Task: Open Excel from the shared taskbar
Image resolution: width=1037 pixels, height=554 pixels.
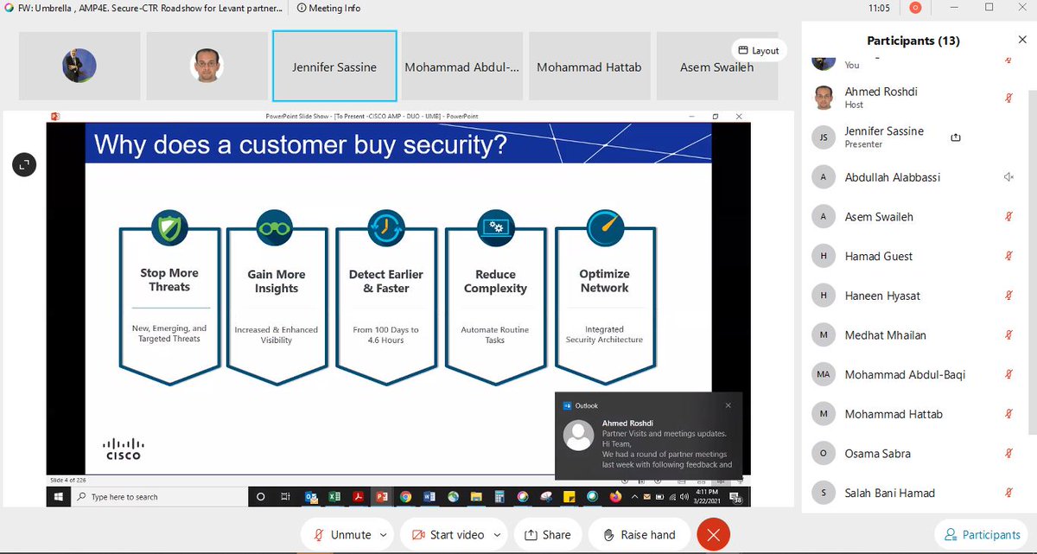Action: [334, 497]
